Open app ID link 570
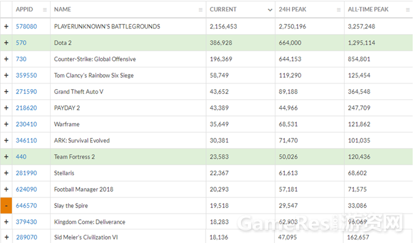Screen dimensions: 418x243 pyautogui.click(x=21, y=43)
